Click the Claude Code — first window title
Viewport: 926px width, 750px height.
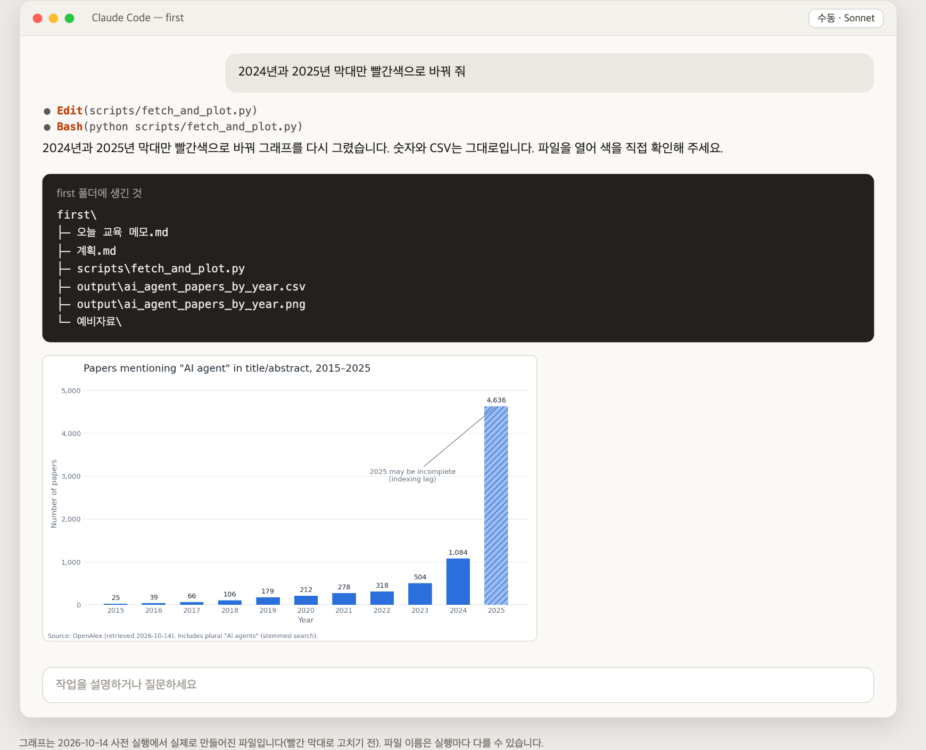pos(137,18)
